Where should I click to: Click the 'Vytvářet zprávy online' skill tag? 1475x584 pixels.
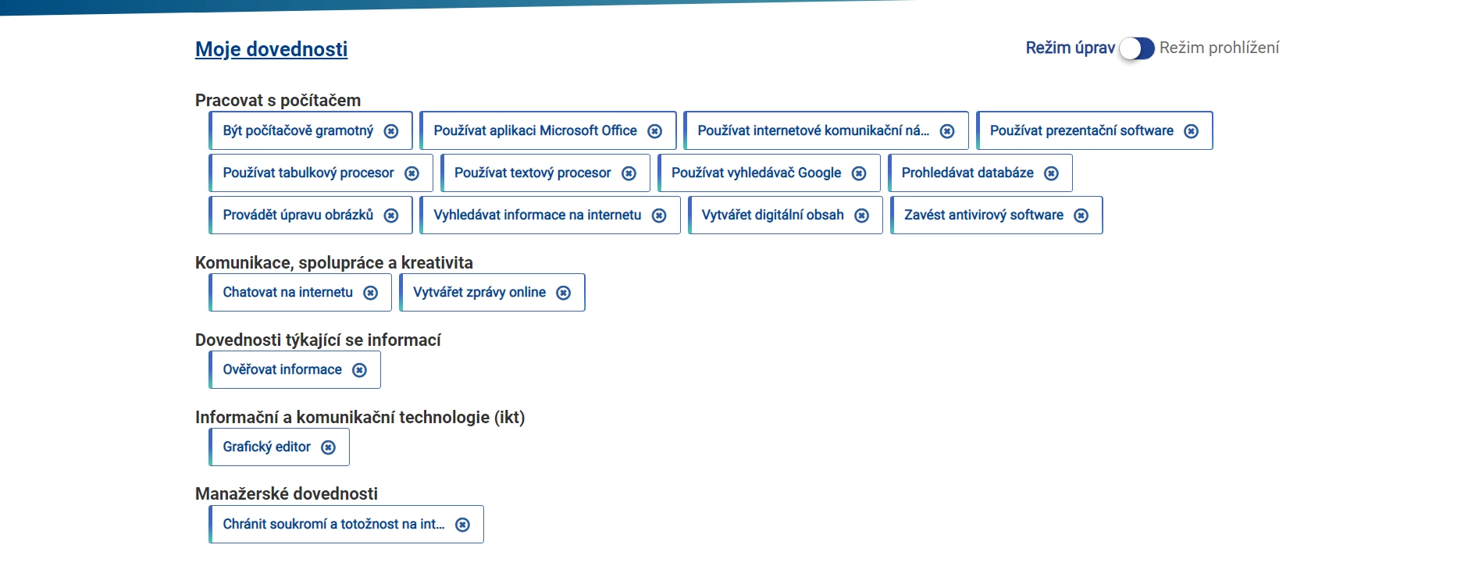pos(479,292)
